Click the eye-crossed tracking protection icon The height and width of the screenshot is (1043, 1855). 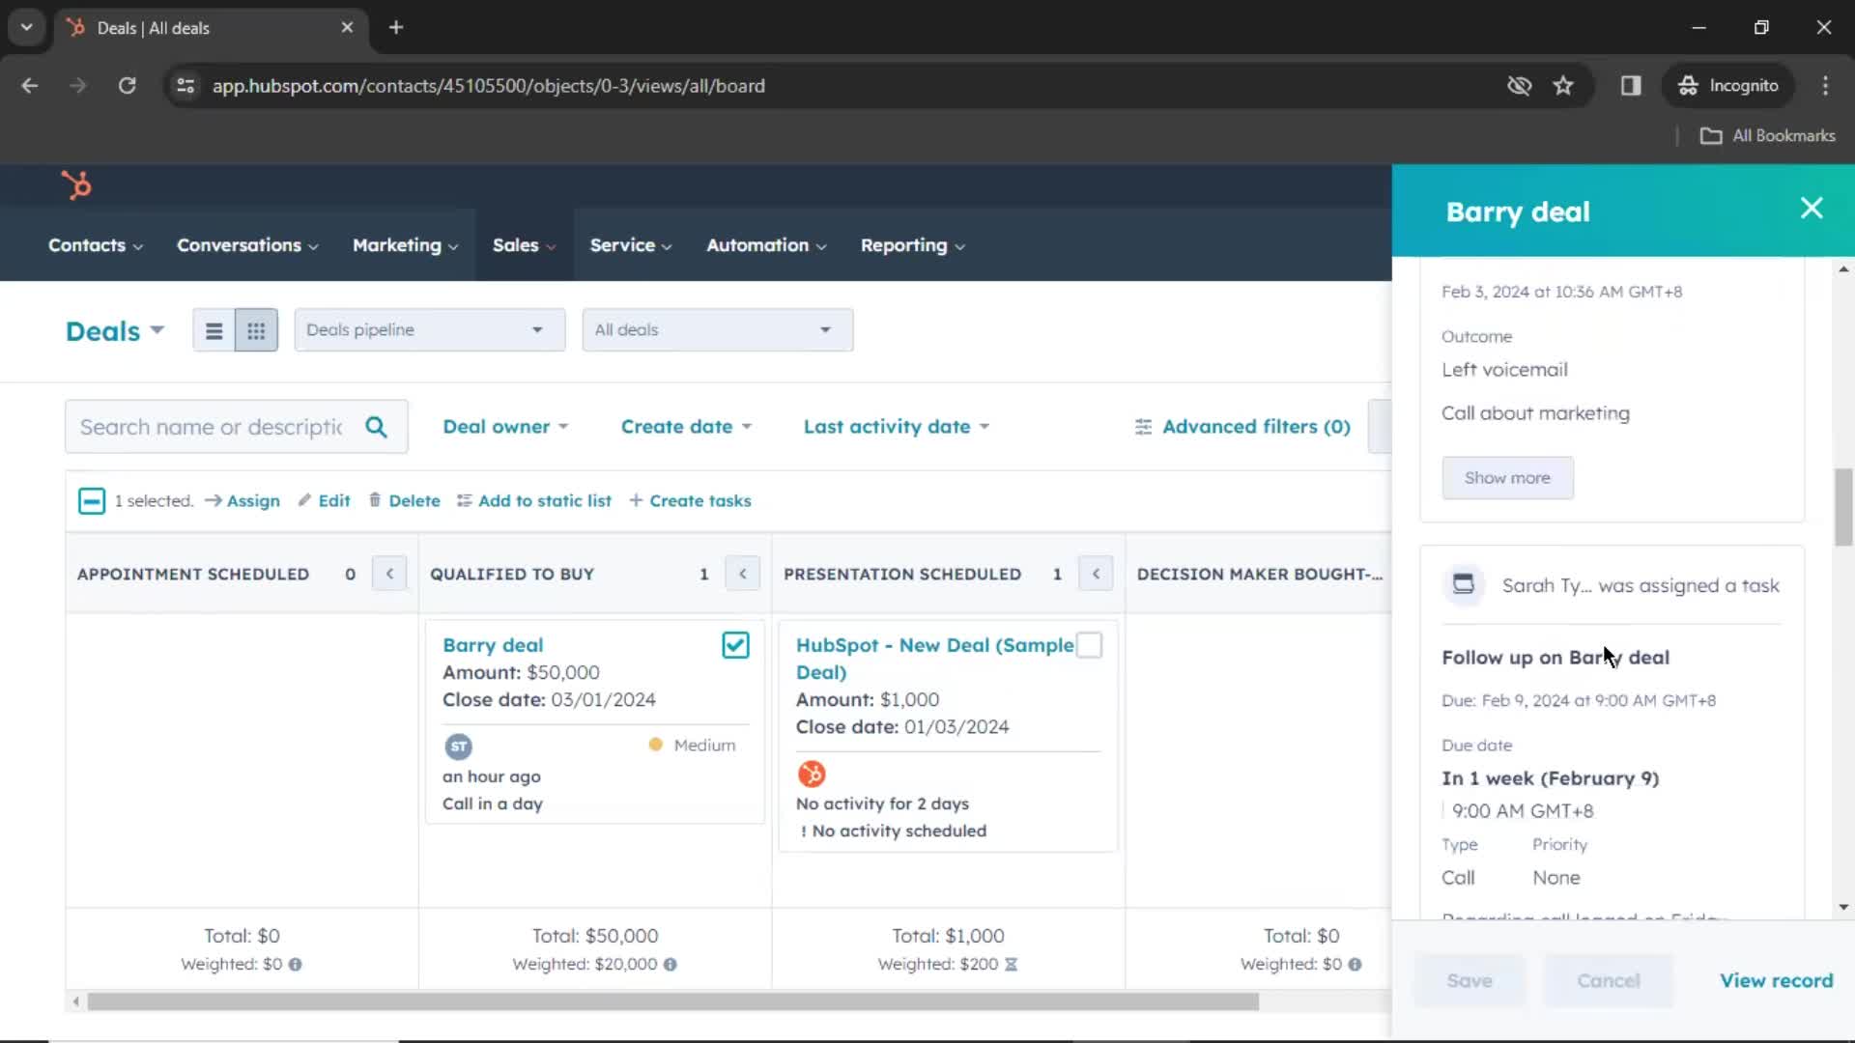1519,85
